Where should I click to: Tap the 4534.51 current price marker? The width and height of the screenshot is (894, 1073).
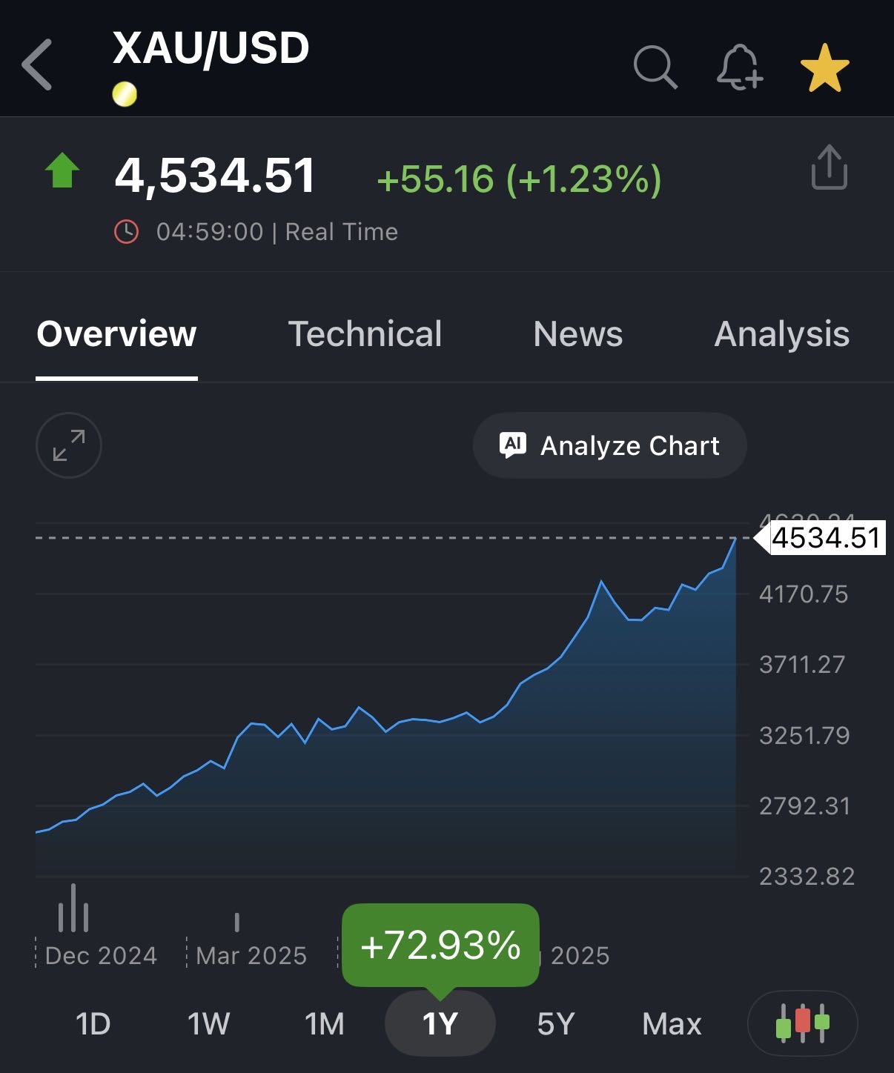click(824, 538)
